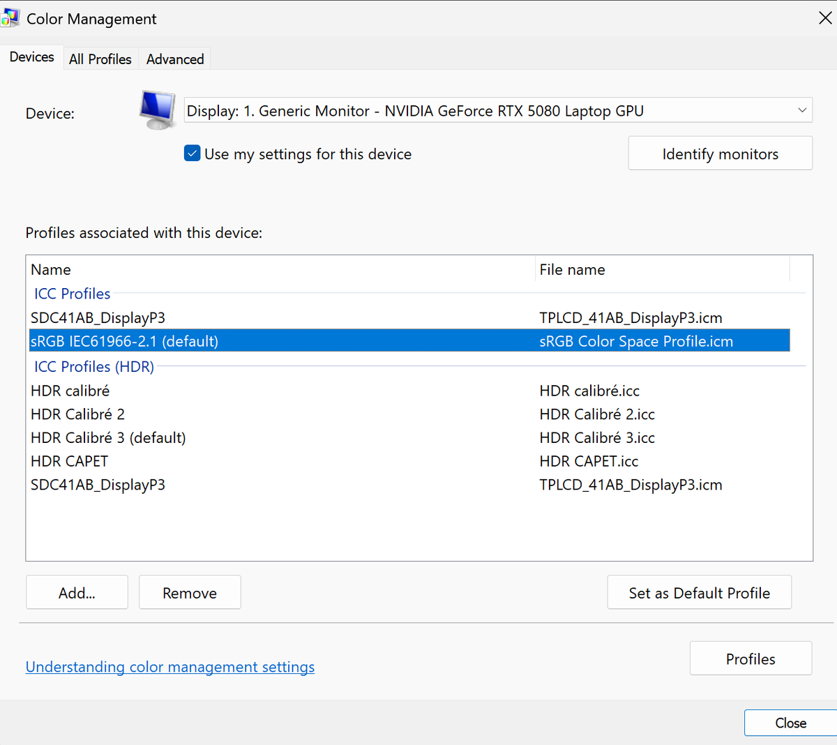Open Understanding color management settings link
Viewport: 837px width, 745px height.
170,667
